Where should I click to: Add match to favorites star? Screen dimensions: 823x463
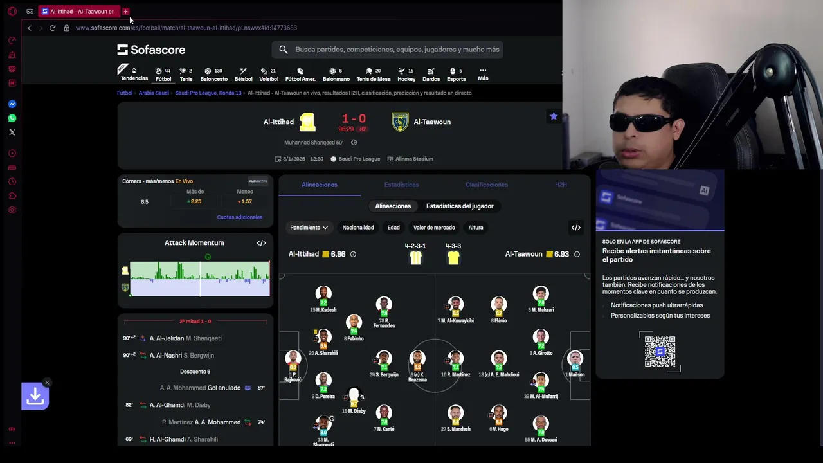tap(554, 116)
